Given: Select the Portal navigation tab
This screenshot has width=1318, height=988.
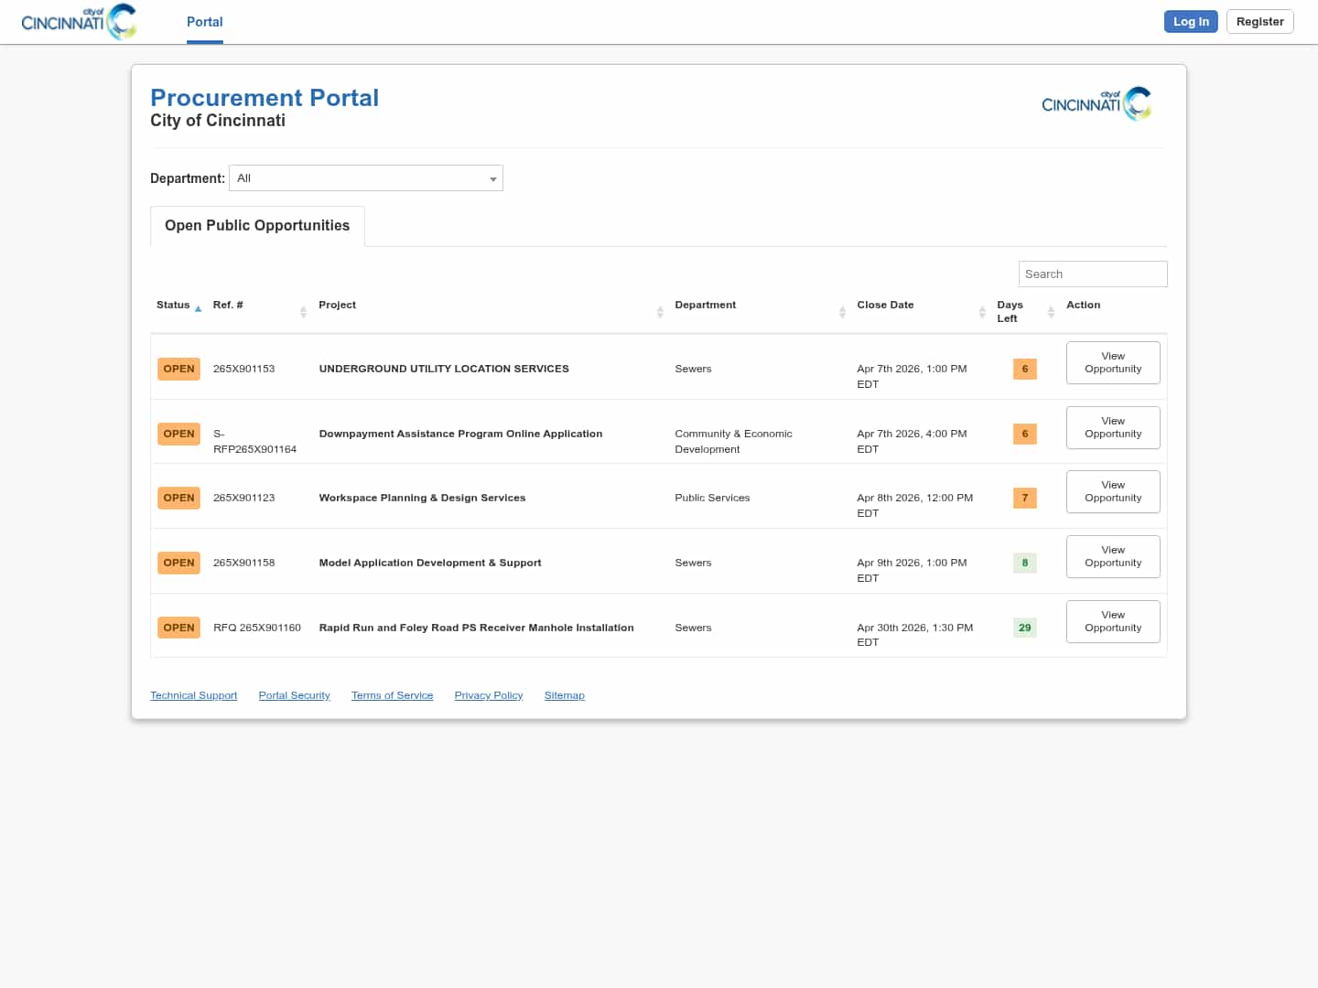Looking at the screenshot, I should [204, 22].
